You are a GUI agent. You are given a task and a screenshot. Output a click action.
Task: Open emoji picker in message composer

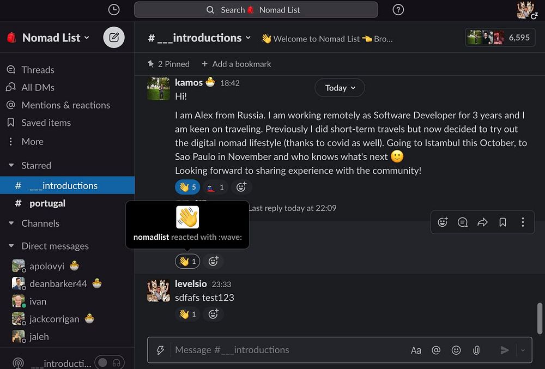pos(456,350)
